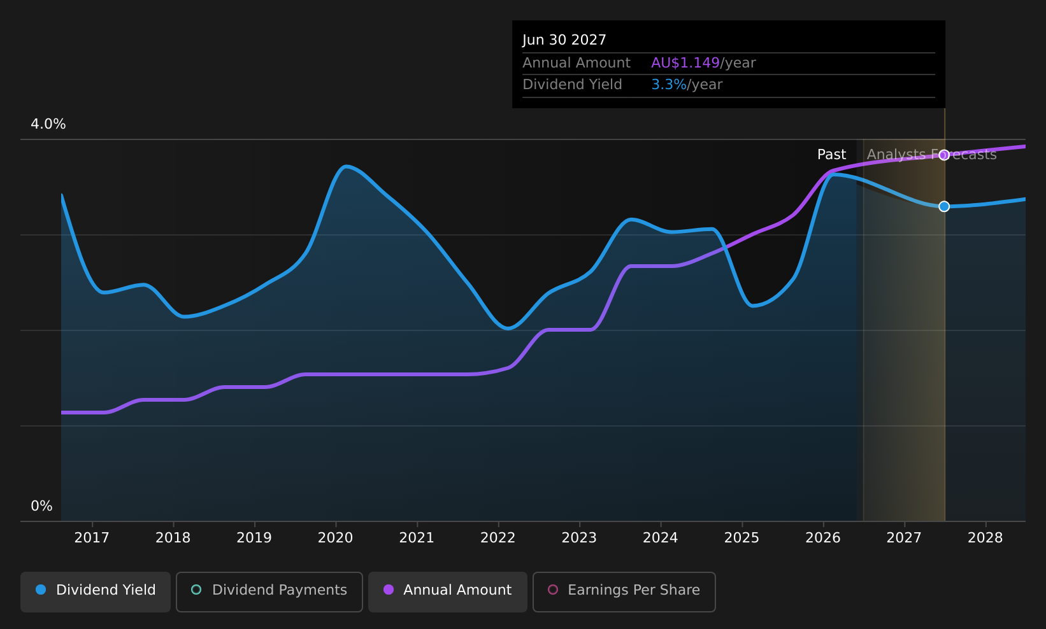
Task: Select the 2018 x-axis label
Action: [173, 538]
